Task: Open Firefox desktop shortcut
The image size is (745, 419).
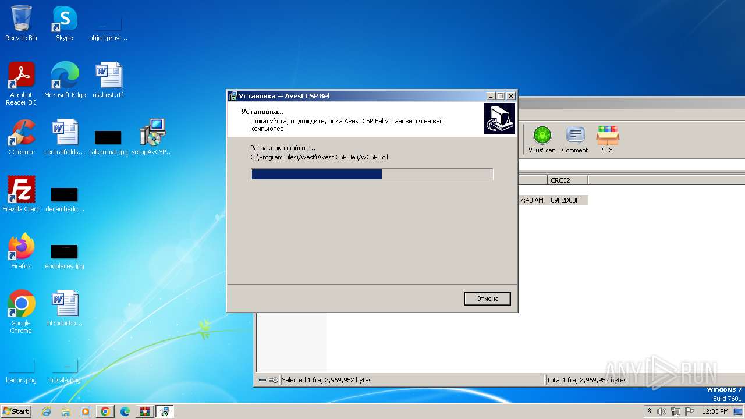Action: (21, 251)
